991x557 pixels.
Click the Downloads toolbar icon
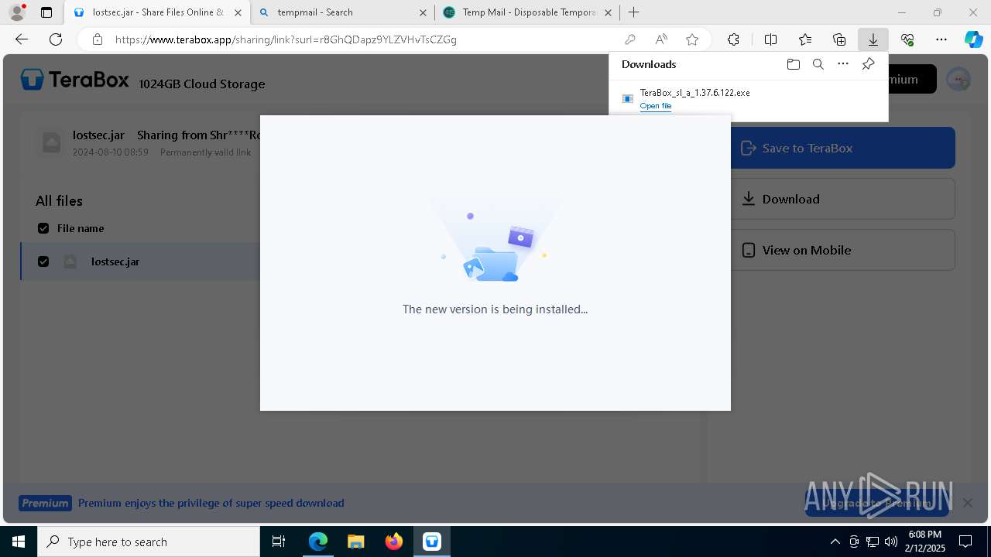click(x=873, y=39)
